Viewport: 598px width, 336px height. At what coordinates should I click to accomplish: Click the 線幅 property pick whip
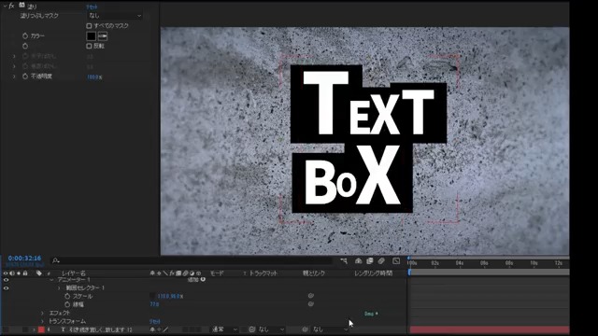pos(311,304)
